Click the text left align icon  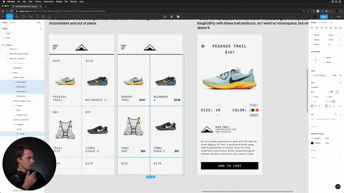[312, 106]
